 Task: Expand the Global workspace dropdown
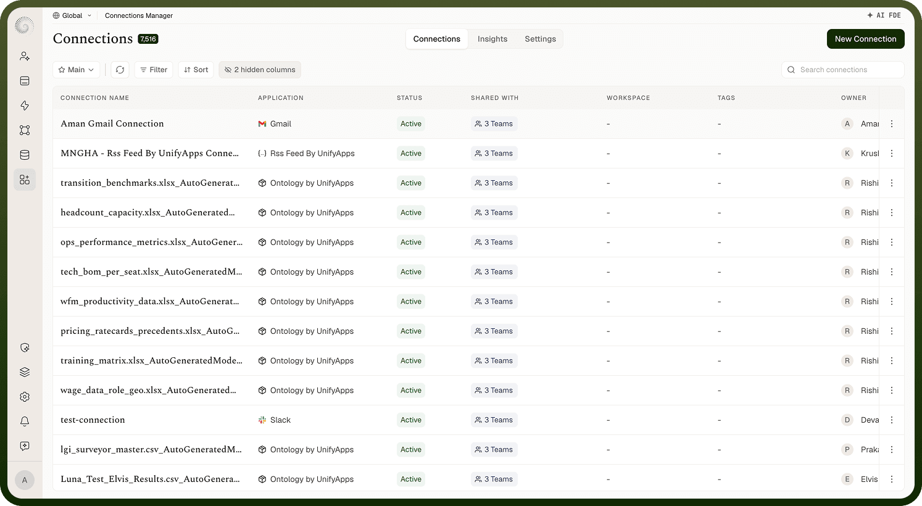click(72, 15)
